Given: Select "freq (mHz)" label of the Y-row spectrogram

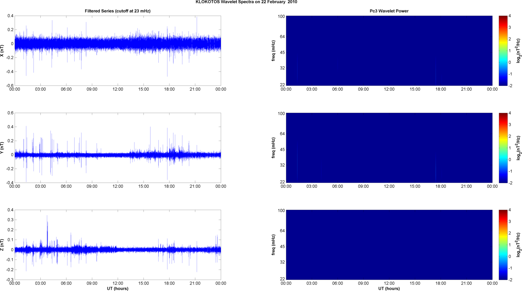Looking at the screenshot, I should pyautogui.click(x=273, y=148).
